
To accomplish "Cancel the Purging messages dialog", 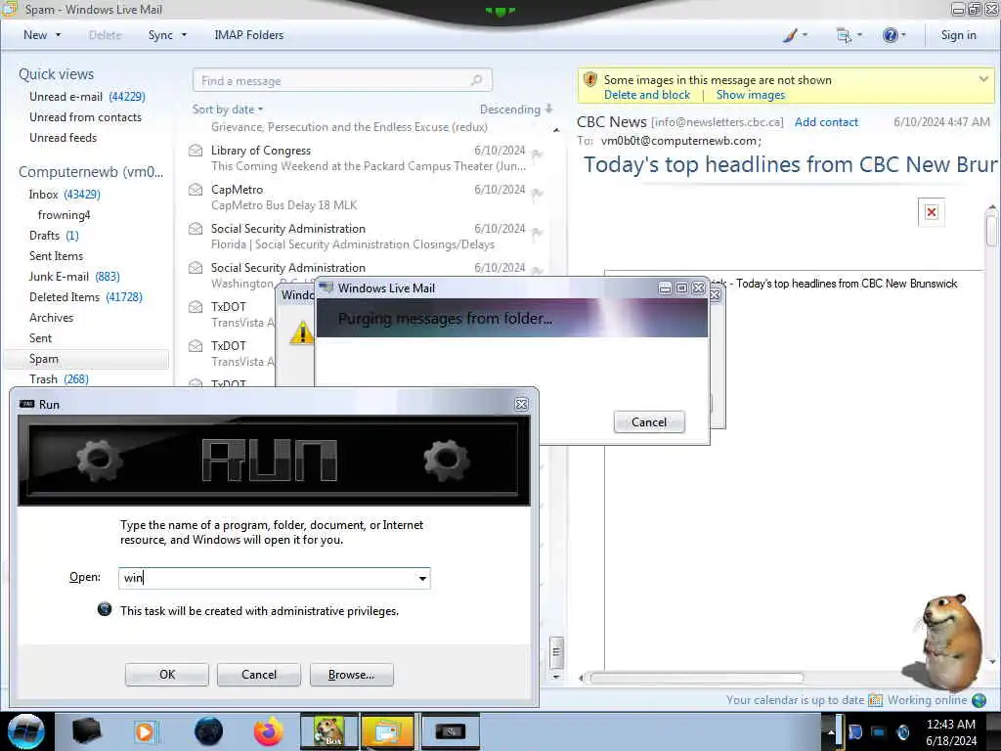I will tap(649, 422).
